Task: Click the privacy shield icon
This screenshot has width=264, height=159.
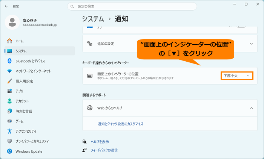Action: [9, 141]
